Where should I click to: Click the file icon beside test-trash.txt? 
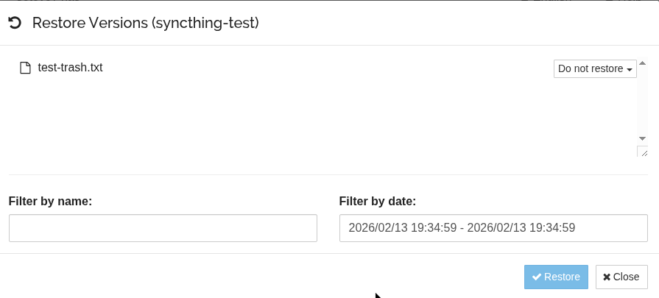point(25,68)
